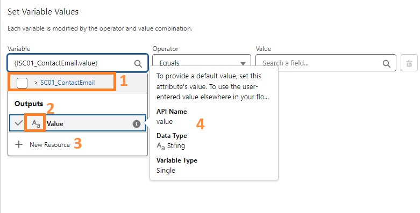
Task: Click the Aa icon next to String
Action: tap(160, 146)
